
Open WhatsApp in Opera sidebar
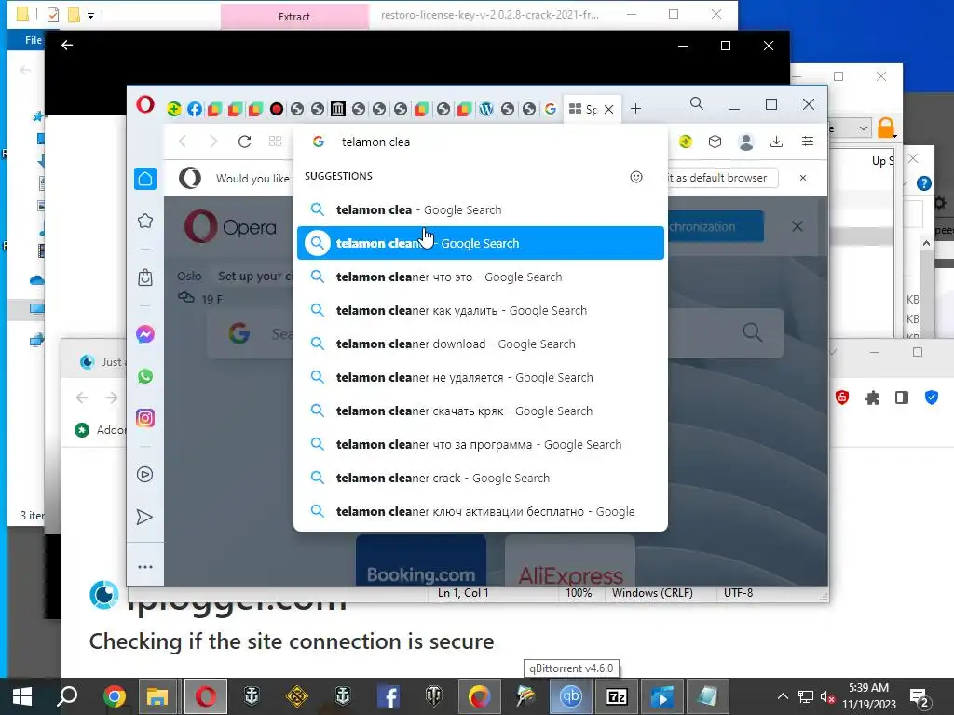144,376
